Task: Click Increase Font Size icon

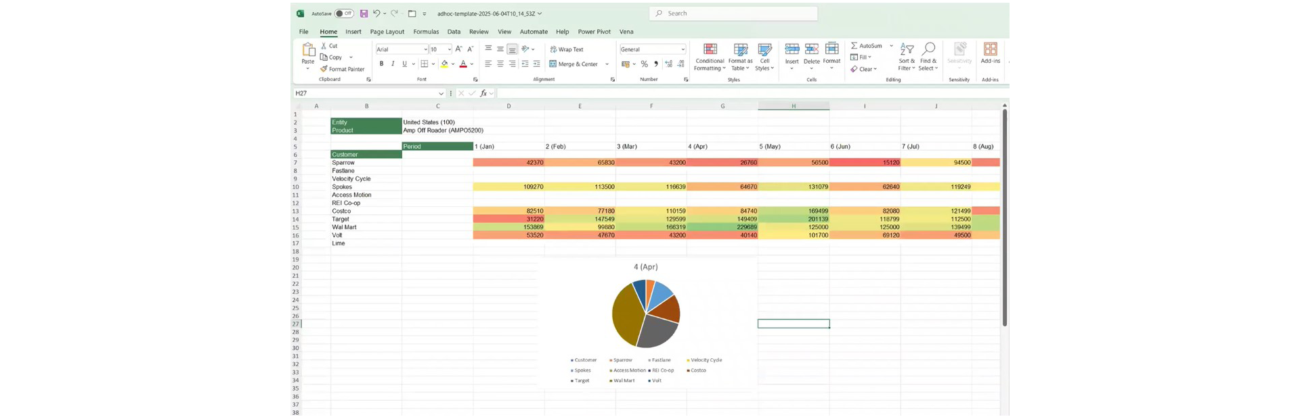Action: coord(459,49)
